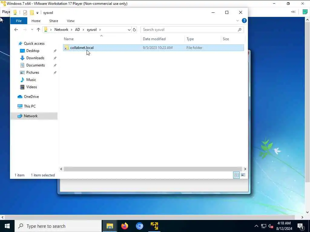The image size is (310, 232).
Task: Expand the ribbon with the chevron
Action: pyautogui.click(x=237, y=21)
